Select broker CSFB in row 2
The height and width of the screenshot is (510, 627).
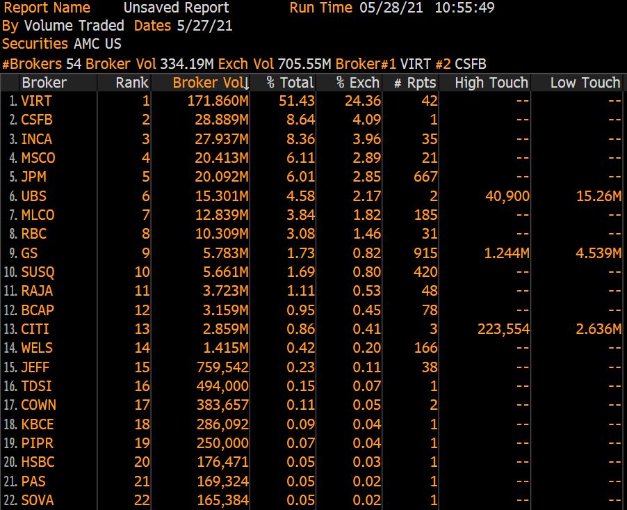click(37, 120)
